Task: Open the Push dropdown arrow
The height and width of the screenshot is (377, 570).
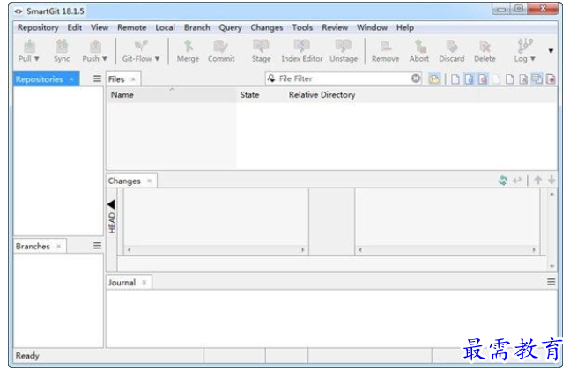Action: [105, 58]
